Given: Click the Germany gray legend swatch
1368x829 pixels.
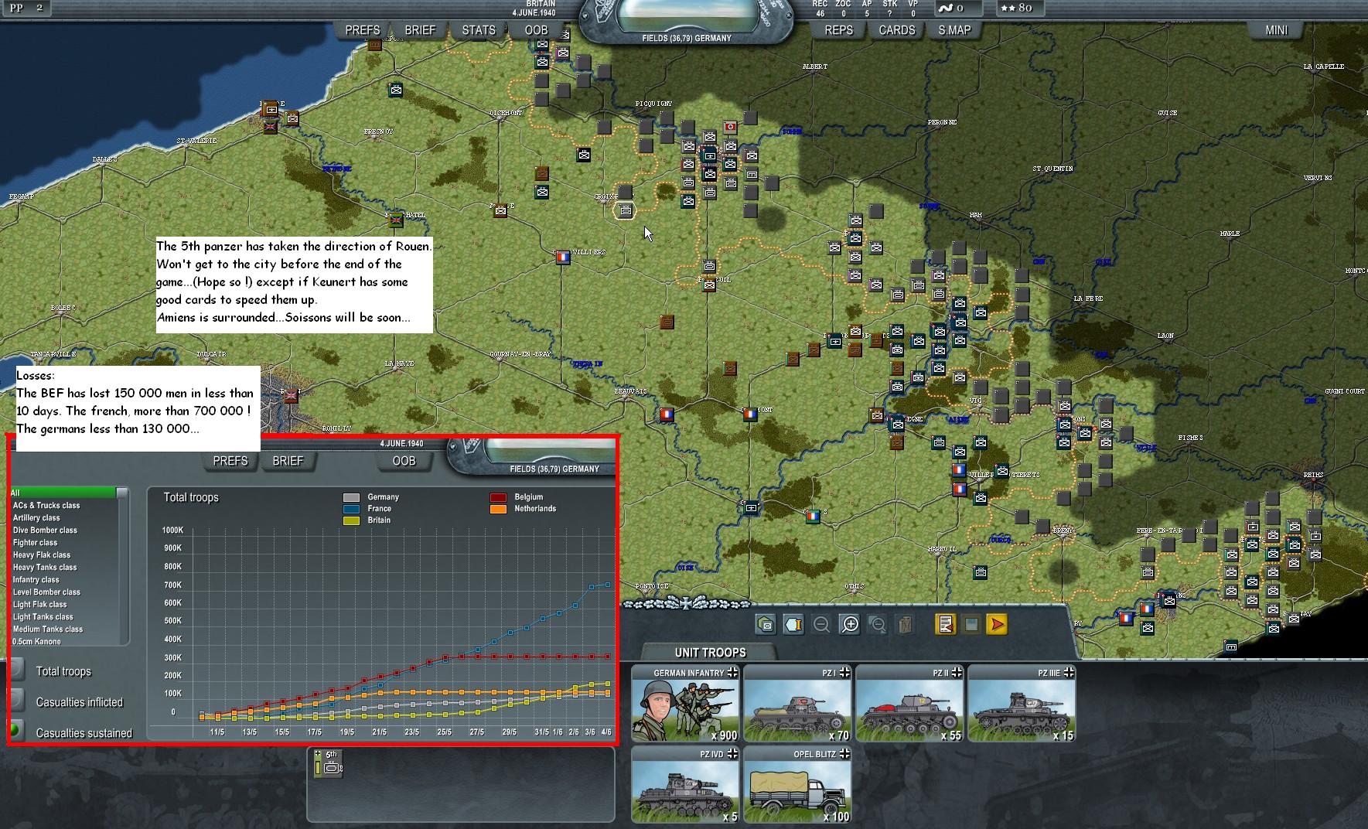Looking at the screenshot, I should click(351, 497).
